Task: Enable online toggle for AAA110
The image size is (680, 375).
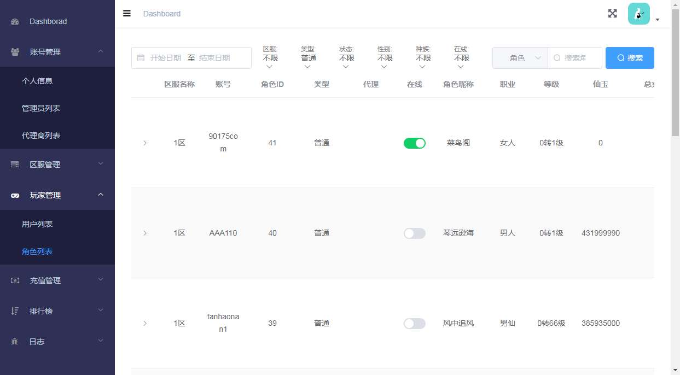Action: coord(414,233)
